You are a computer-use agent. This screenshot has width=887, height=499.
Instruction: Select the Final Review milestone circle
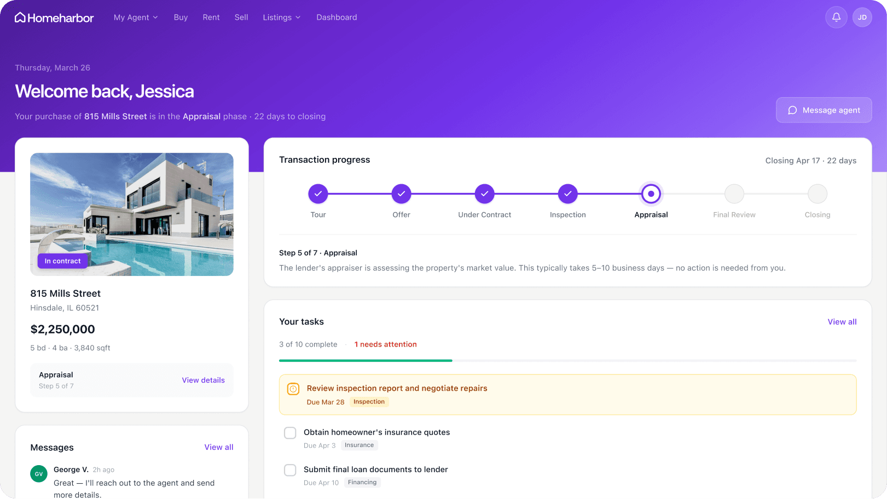(x=734, y=193)
